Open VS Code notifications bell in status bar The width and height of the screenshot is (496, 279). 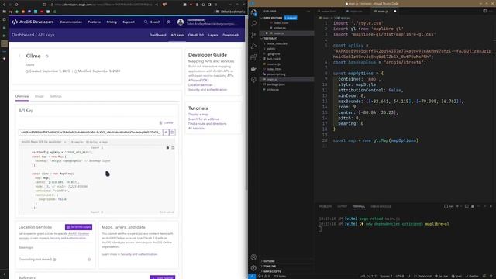(x=491, y=276)
